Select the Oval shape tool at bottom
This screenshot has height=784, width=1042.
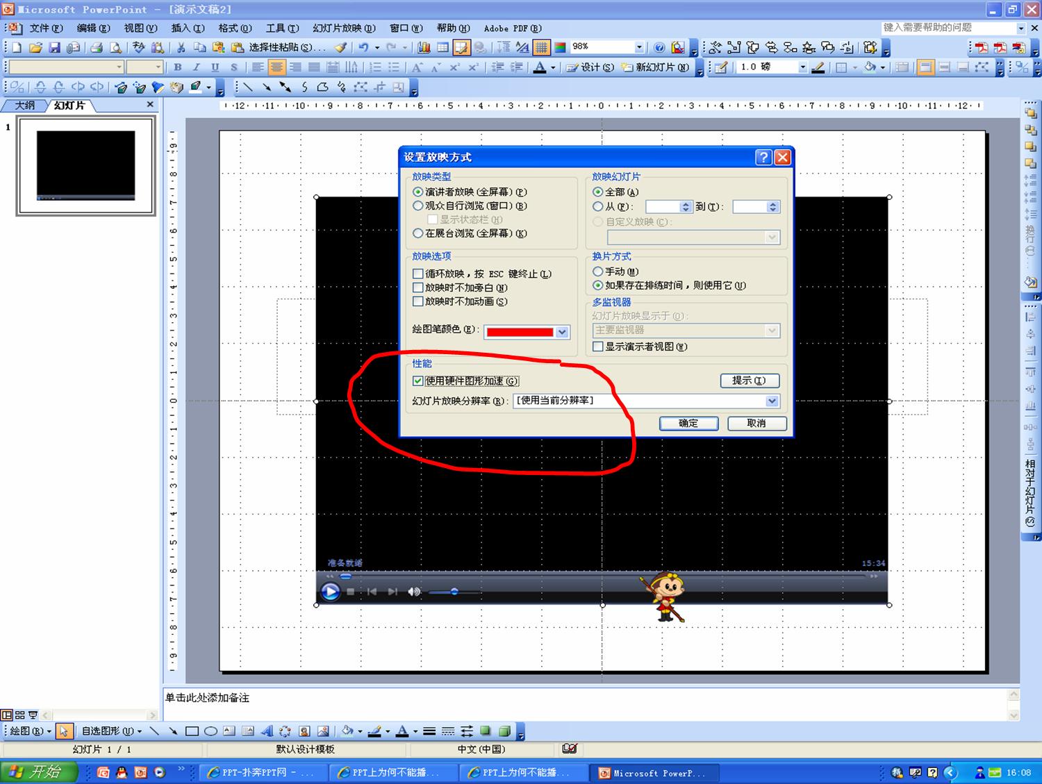click(210, 731)
